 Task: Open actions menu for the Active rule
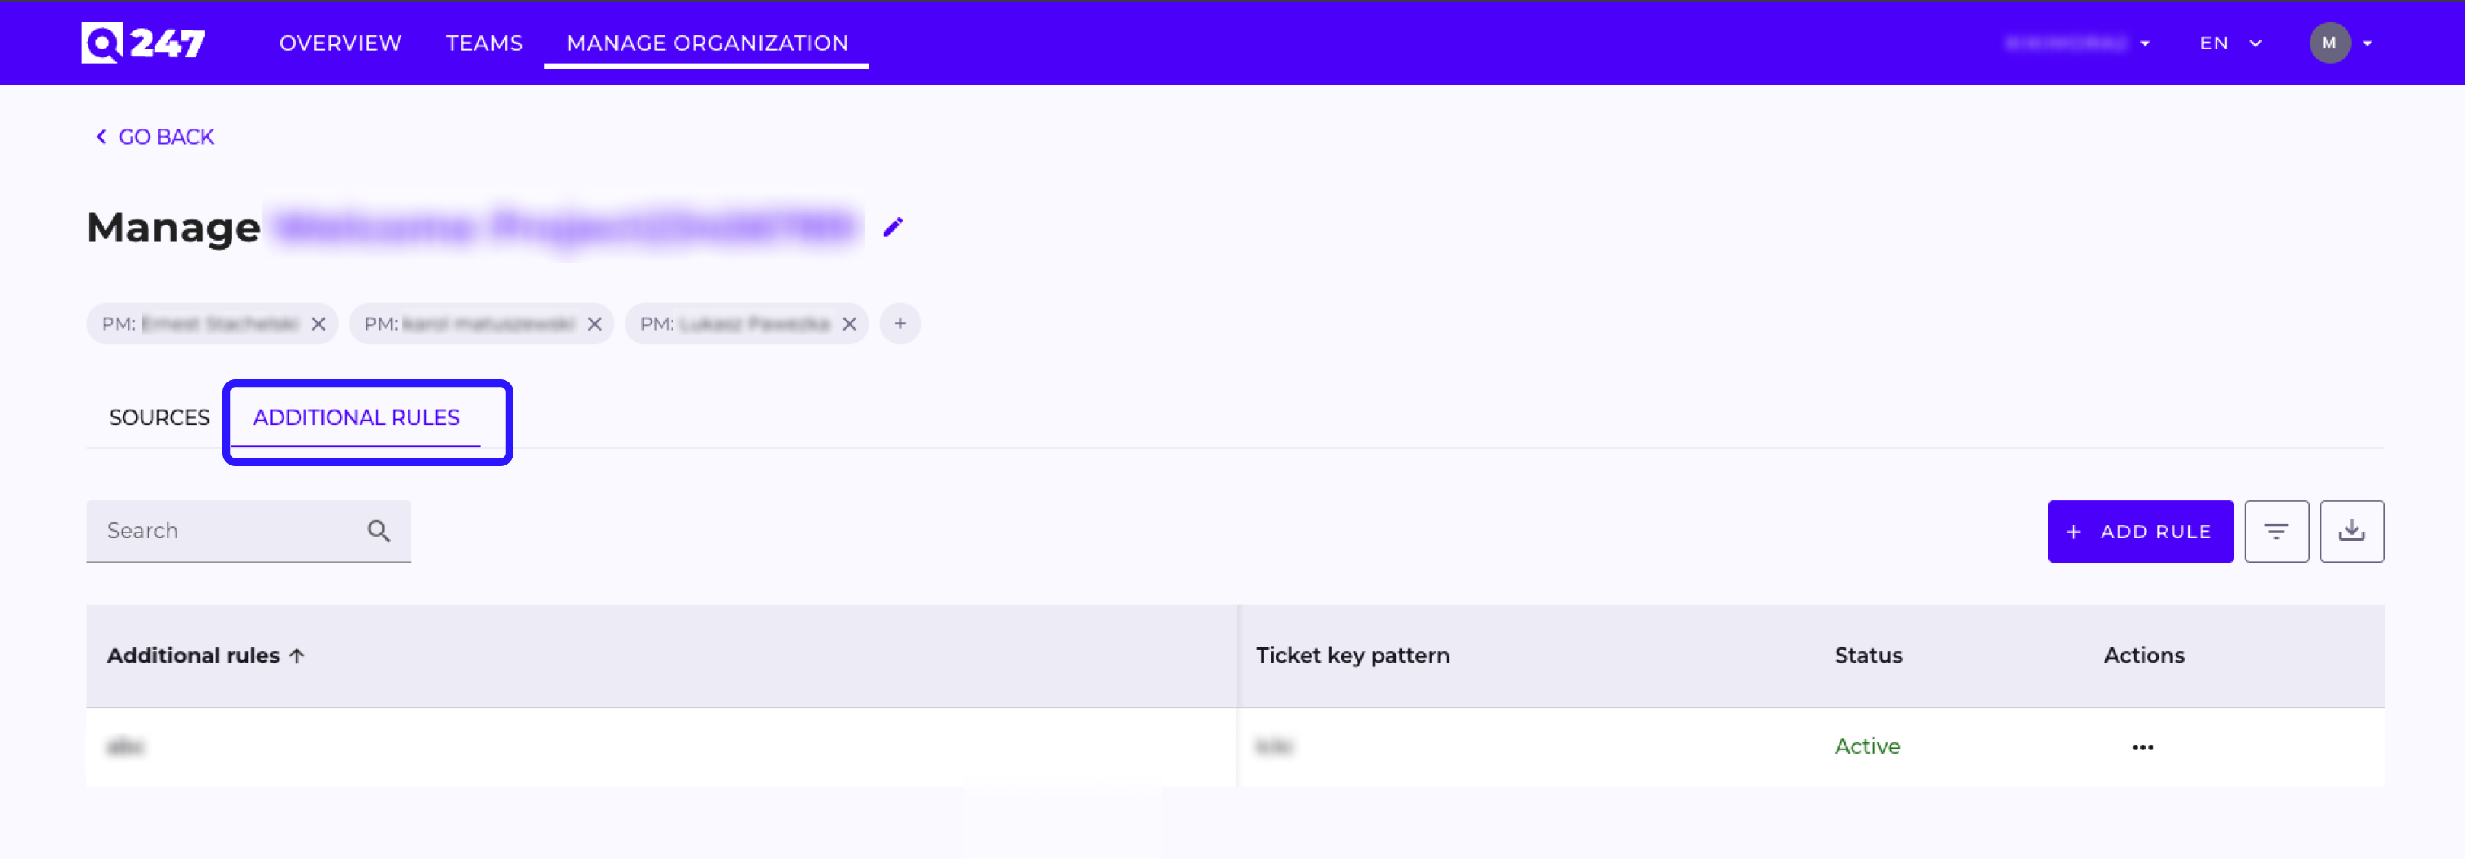click(x=2143, y=747)
